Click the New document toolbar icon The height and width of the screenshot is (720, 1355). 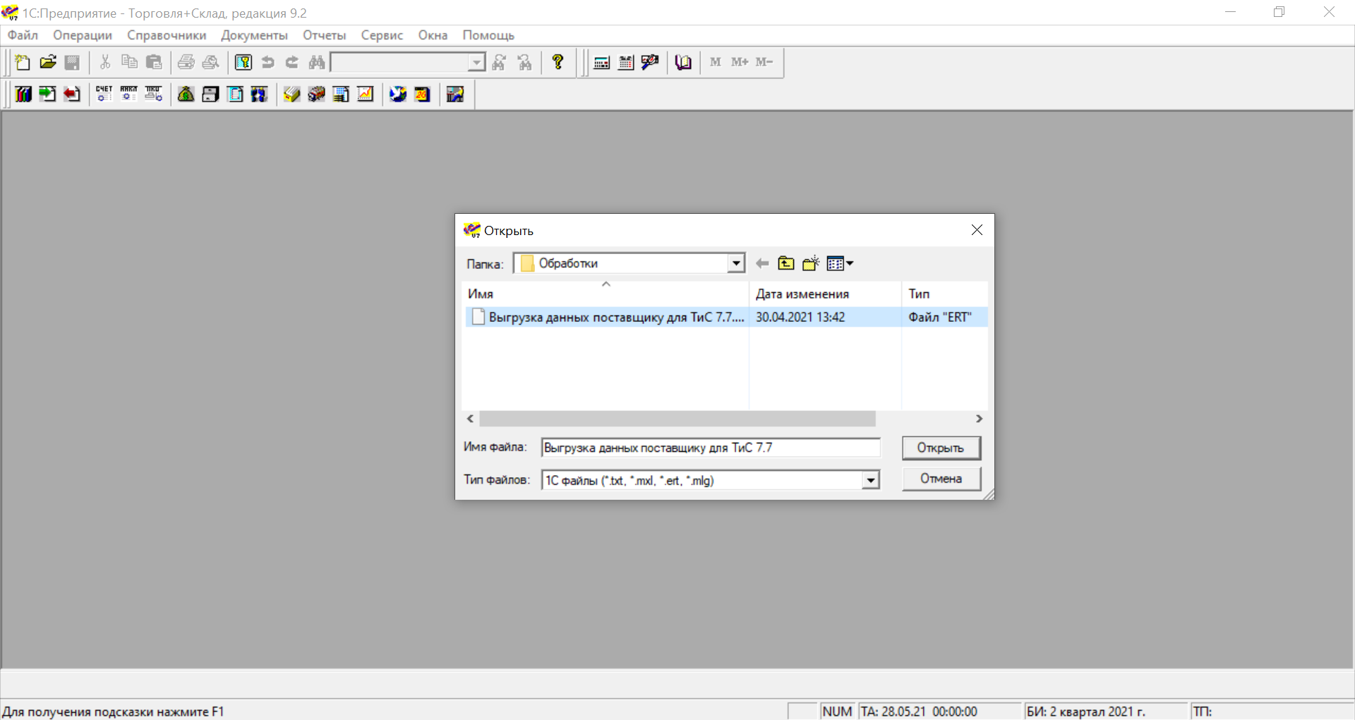(23, 62)
